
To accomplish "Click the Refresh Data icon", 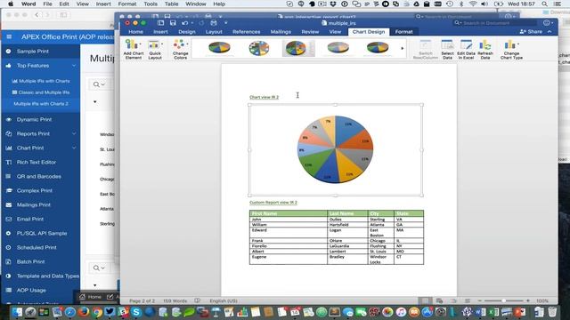I will point(485,50).
